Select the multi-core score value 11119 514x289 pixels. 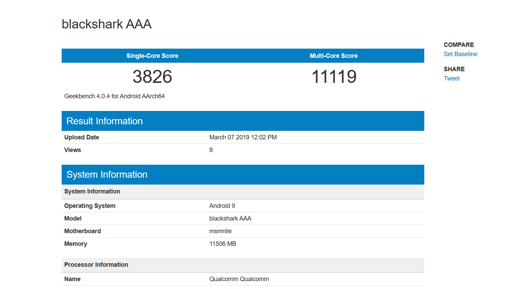pyautogui.click(x=334, y=76)
